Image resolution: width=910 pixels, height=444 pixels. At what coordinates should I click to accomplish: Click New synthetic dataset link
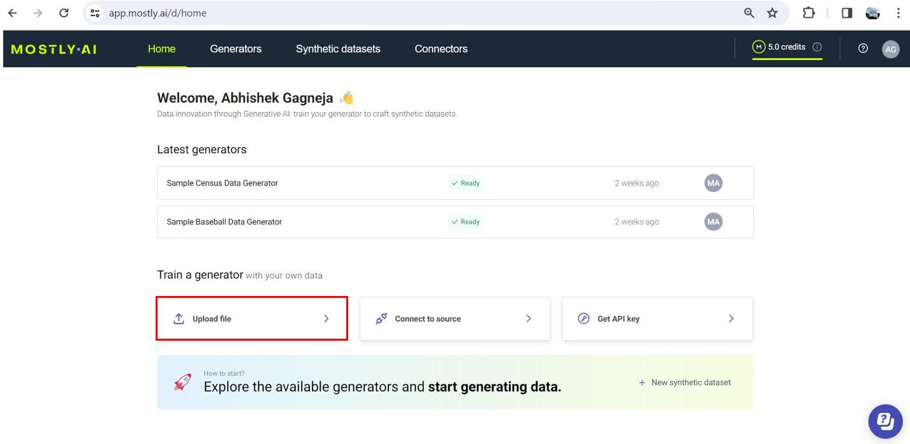pos(685,383)
